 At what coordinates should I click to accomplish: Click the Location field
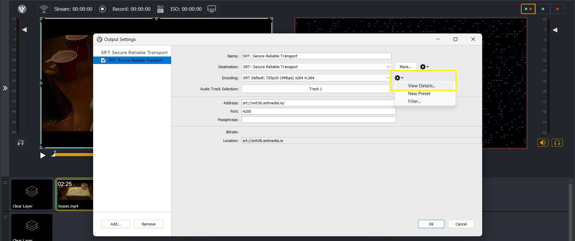(x=361, y=141)
